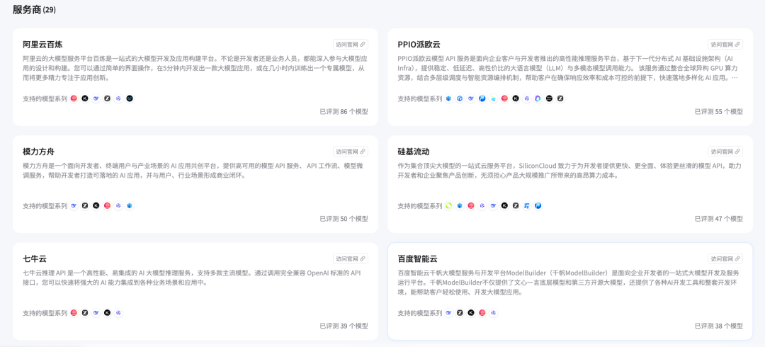This screenshot has height=347, width=765.
Task: Click the 已评测 47 个模型 text
Action: [719, 219]
